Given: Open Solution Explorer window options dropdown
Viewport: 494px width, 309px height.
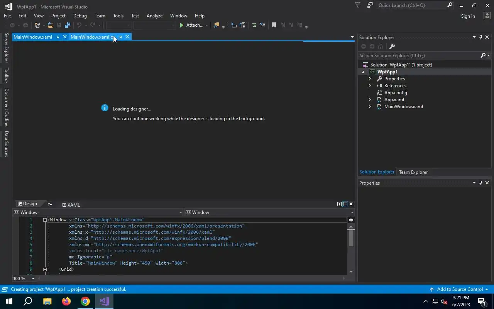Looking at the screenshot, I should (474, 37).
